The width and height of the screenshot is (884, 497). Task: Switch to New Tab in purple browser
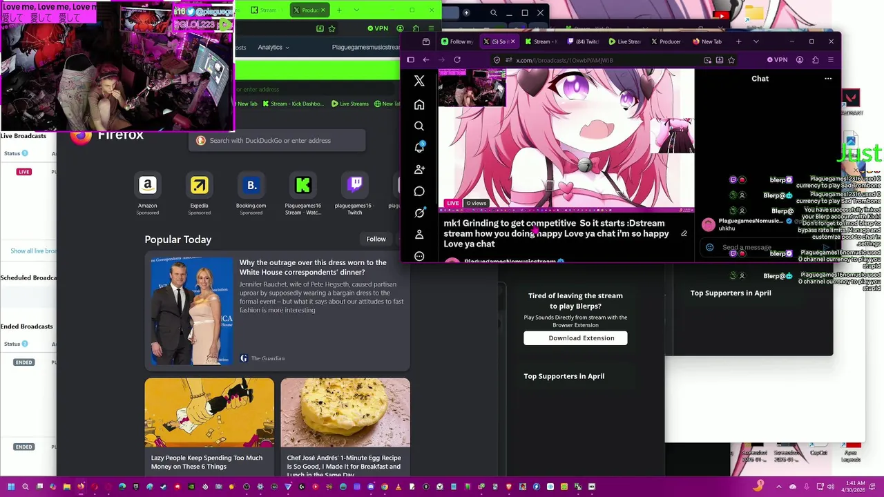coord(707,41)
